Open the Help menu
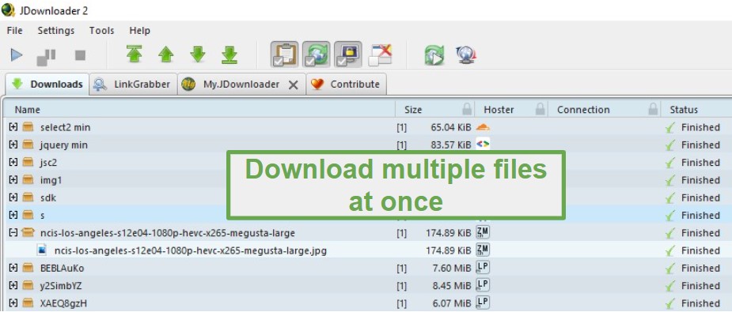This screenshot has width=732, height=312. (139, 31)
